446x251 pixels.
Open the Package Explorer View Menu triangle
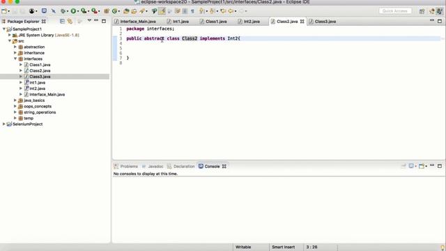pyautogui.click(x=89, y=20)
